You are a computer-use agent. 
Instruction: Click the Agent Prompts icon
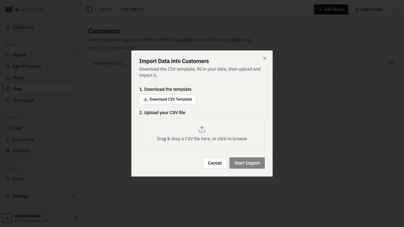pyautogui.click(x=8, y=66)
